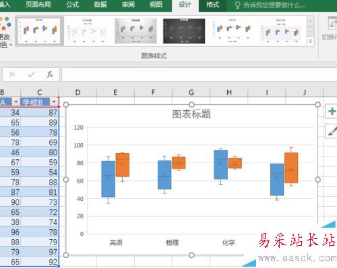The width and height of the screenshot is (337, 268).
Task: Select the orange box for 英语
Action: [x=123, y=165]
